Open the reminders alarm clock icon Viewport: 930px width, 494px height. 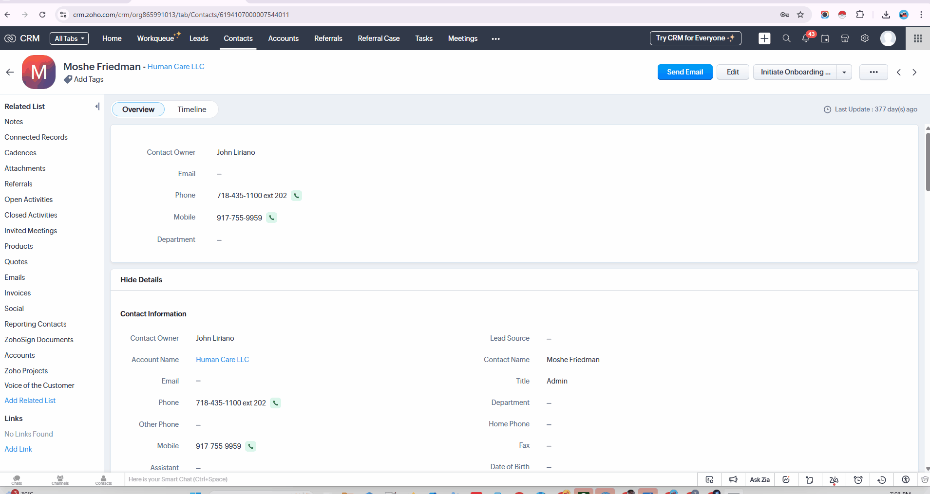click(858, 479)
